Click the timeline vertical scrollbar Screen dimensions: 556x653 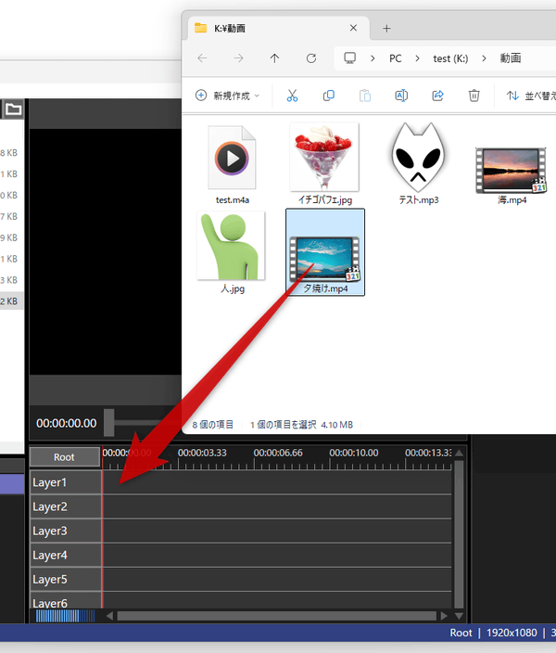click(459, 534)
